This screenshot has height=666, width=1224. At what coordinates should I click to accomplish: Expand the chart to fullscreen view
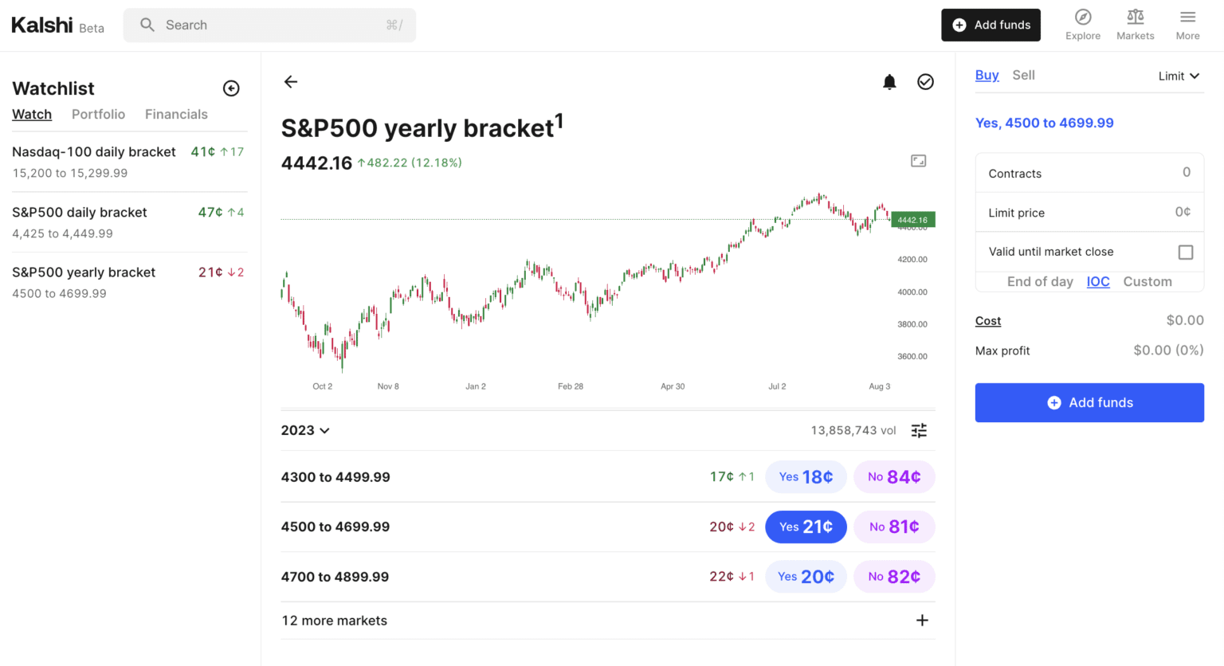click(x=918, y=160)
